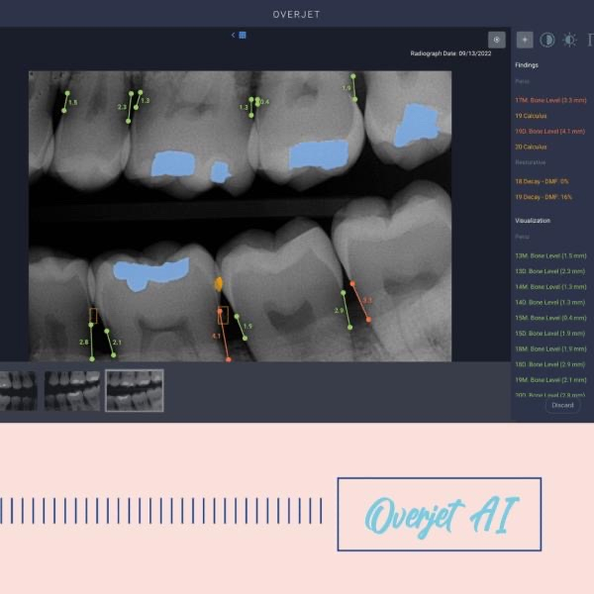Click the red 3.3 bone level measurement line

pyautogui.click(x=360, y=302)
